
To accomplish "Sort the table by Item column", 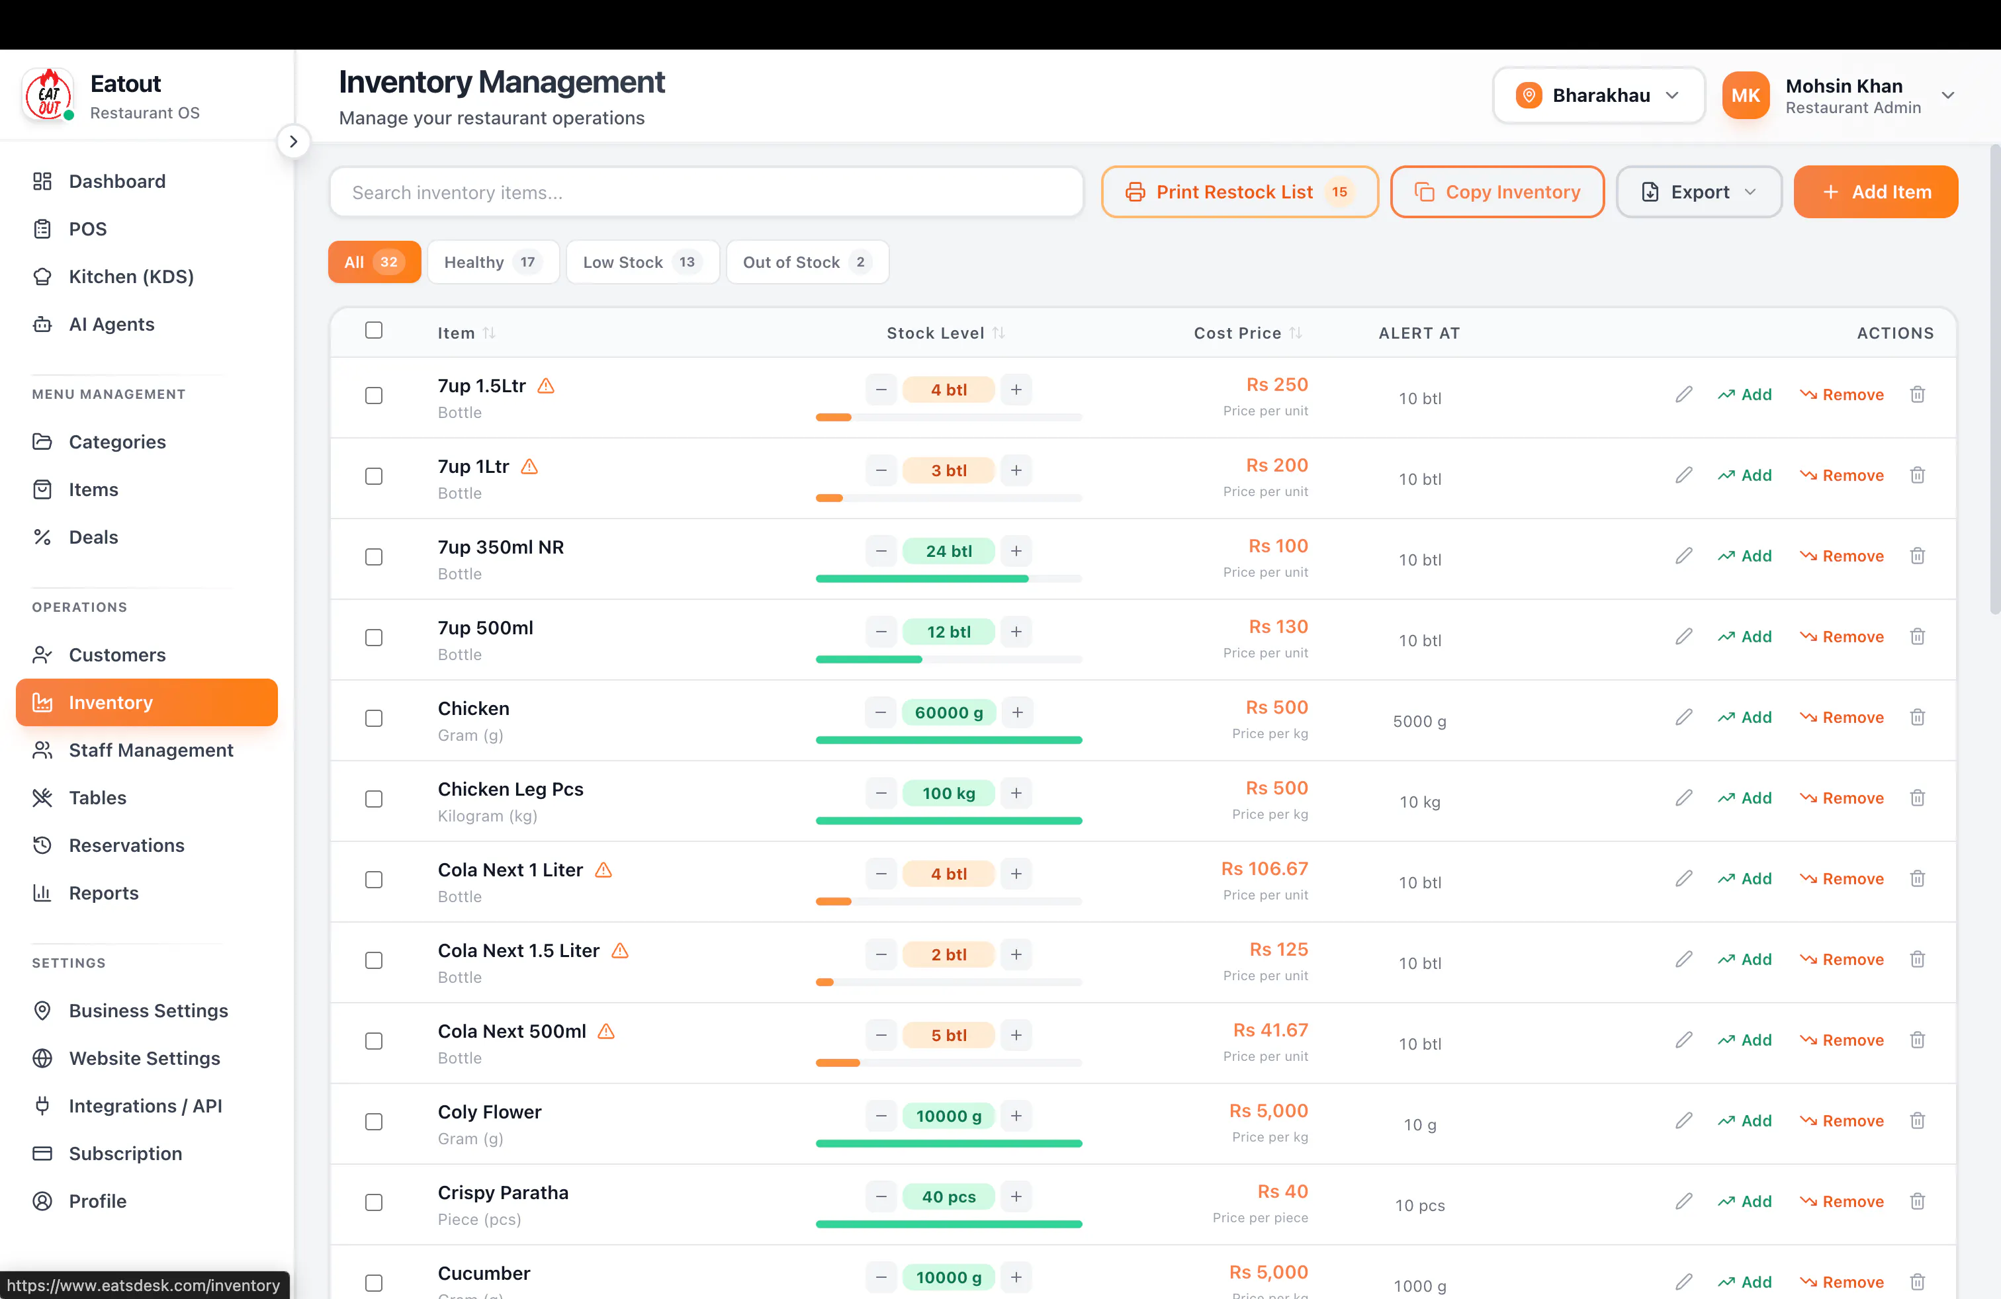I will [x=467, y=333].
